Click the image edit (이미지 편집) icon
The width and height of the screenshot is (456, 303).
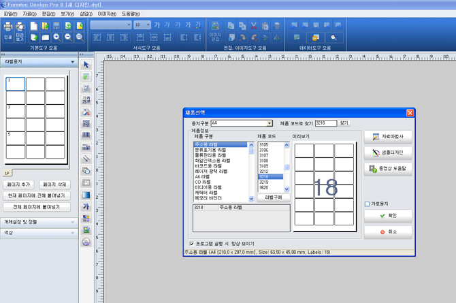pos(215,31)
